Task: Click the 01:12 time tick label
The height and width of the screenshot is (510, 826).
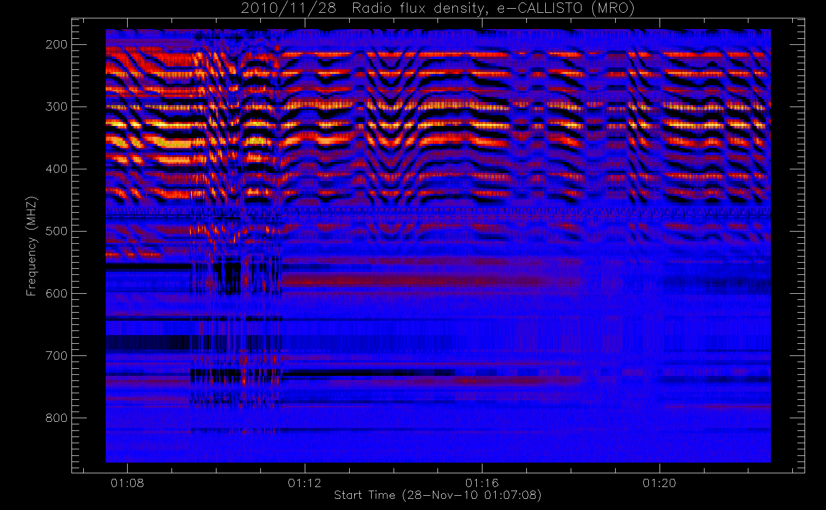Action: (x=305, y=483)
